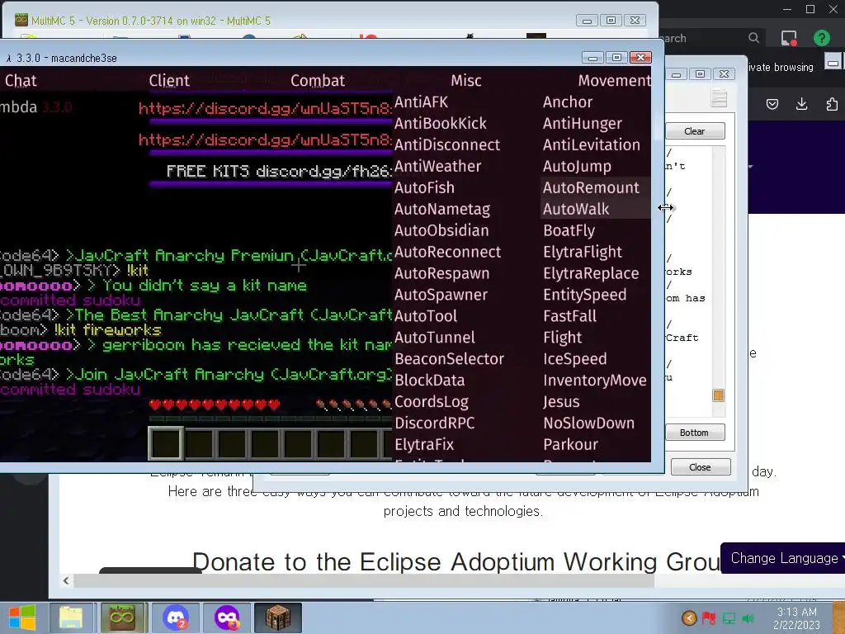Show hidden system tray icons
The width and height of the screenshot is (845, 634).
[689, 617]
